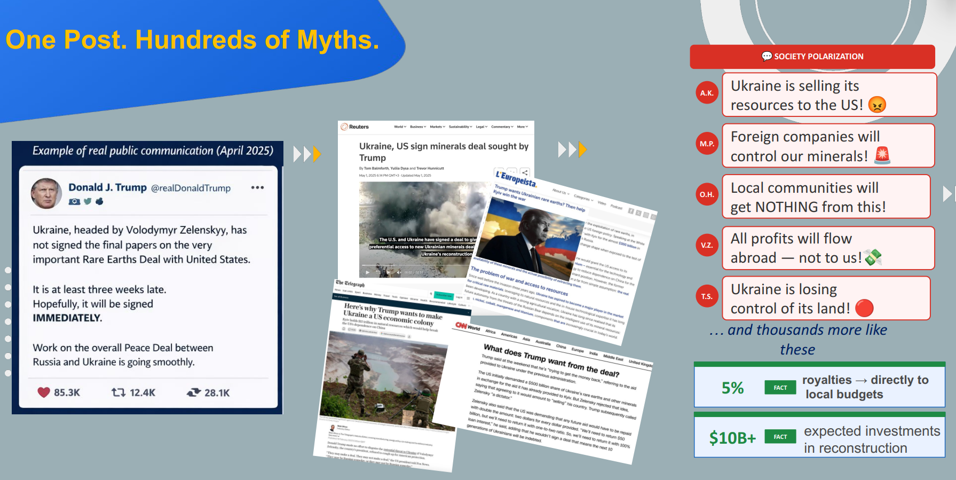The width and height of the screenshot is (956, 480).
Task: Mute the Reuters video player
Action: point(398,272)
